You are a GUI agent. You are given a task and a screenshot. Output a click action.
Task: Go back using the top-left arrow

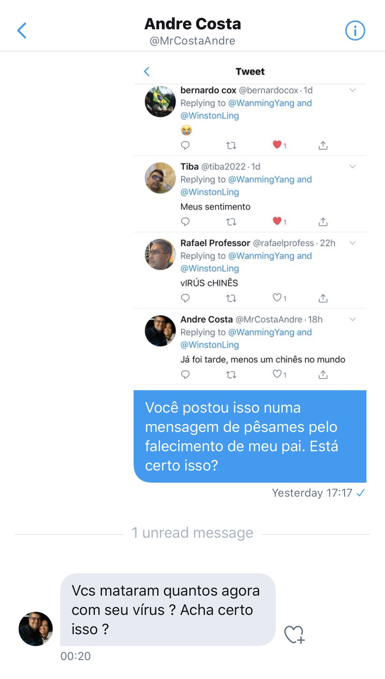pos(22,31)
